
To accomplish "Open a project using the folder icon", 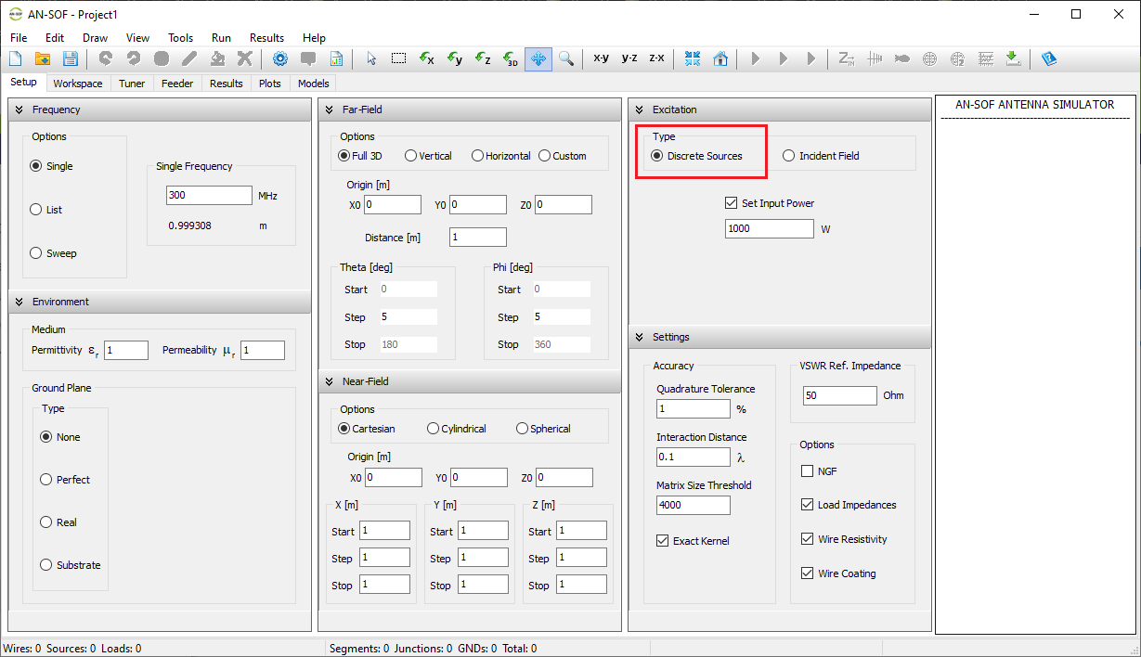I will point(43,58).
